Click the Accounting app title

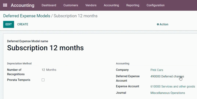click(x=22, y=5)
